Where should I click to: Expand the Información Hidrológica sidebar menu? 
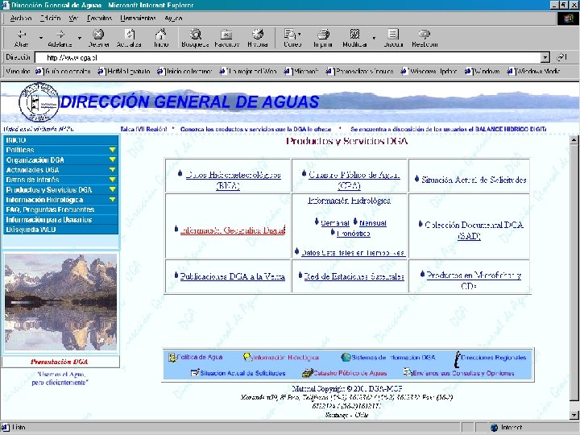pos(113,200)
